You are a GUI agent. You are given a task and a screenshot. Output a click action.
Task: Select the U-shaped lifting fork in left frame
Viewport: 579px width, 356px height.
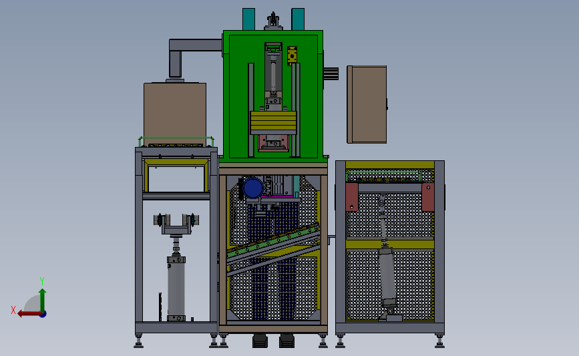point(176,224)
